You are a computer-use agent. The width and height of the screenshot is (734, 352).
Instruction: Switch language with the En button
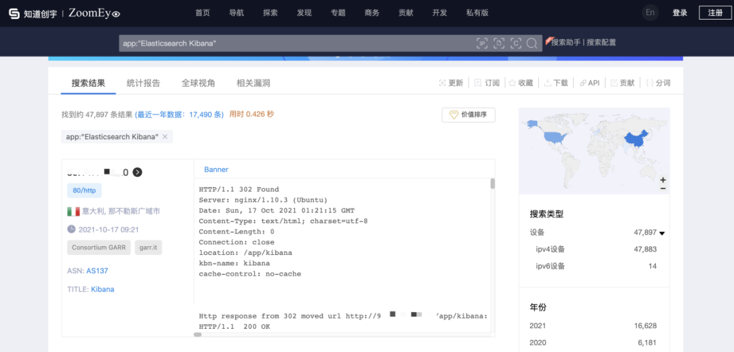click(650, 13)
